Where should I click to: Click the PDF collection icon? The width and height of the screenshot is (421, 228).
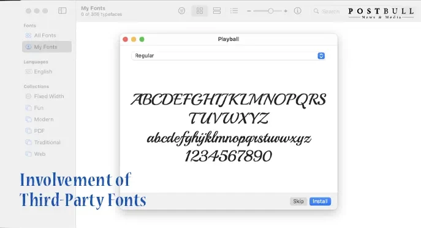tap(28, 131)
